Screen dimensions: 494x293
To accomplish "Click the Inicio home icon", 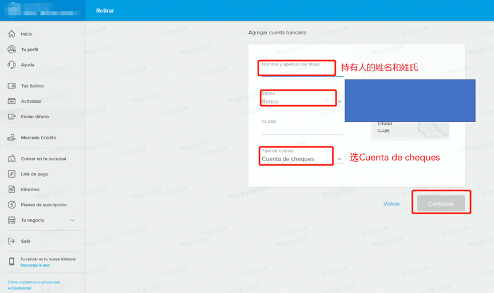I will point(11,34).
